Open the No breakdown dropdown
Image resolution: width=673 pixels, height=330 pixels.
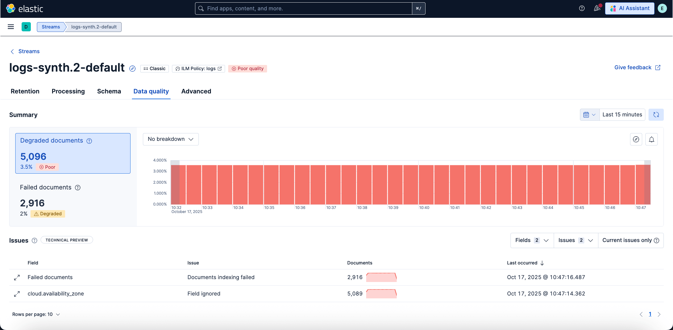[170, 139]
